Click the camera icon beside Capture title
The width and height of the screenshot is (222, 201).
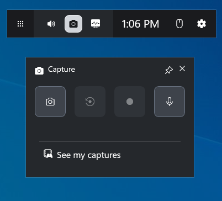(x=39, y=71)
